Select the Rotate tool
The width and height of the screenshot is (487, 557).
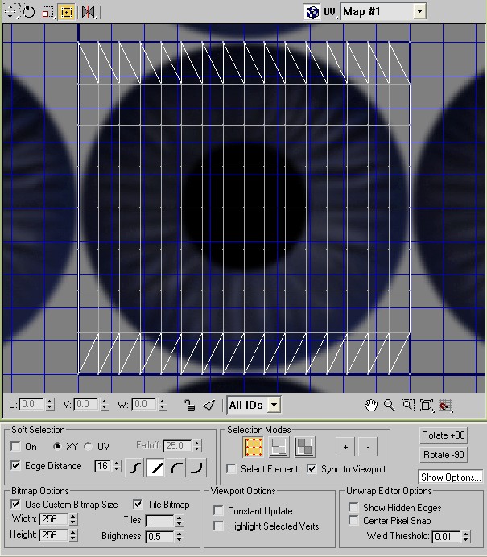pyautogui.click(x=29, y=12)
